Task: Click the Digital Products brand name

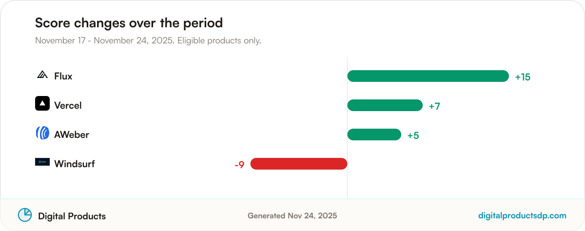Action: pos(72,216)
